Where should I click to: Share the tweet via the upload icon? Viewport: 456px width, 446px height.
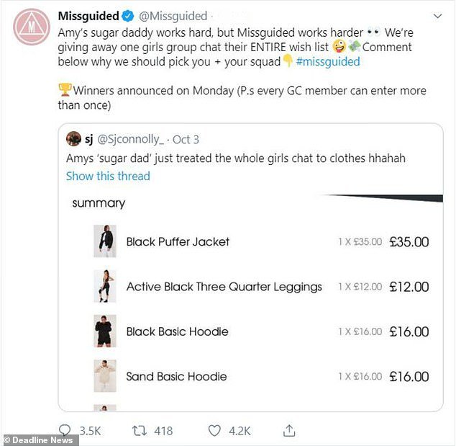(289, 430)
